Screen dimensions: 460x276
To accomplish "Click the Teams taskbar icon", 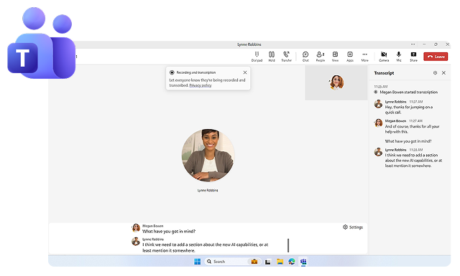I will [x=303, y=262].
